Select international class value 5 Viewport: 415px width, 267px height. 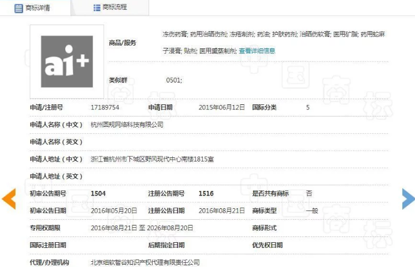point(308,107)
